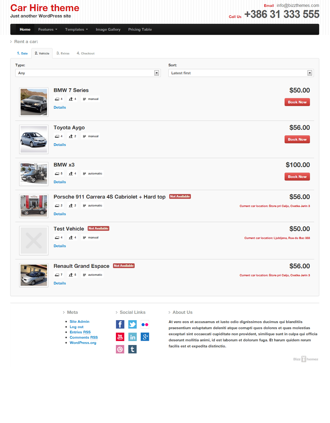Book the BMW 7 Series now

[297, 102]
